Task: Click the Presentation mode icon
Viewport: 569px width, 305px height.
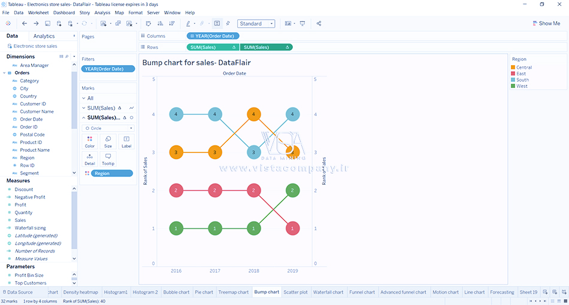Action: pyautogui.click(x=302, y=23)
